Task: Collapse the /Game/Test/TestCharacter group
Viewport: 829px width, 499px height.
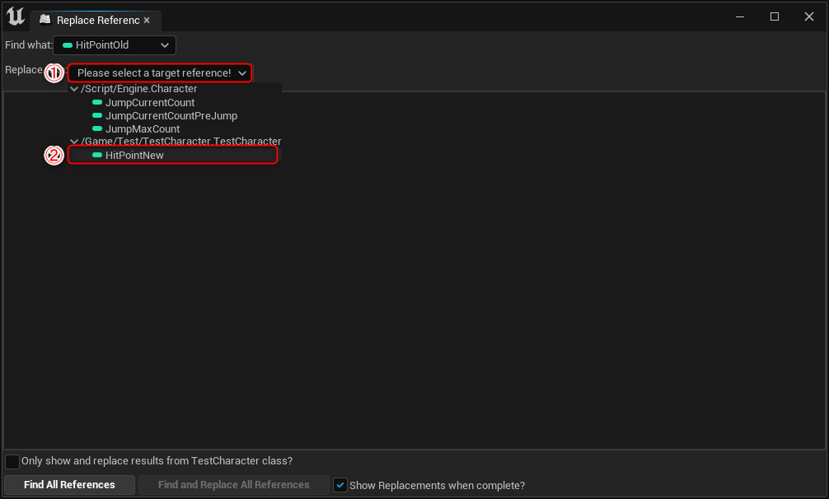Action: 74,142
